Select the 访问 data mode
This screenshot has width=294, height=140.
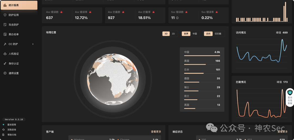pos(208,34)
